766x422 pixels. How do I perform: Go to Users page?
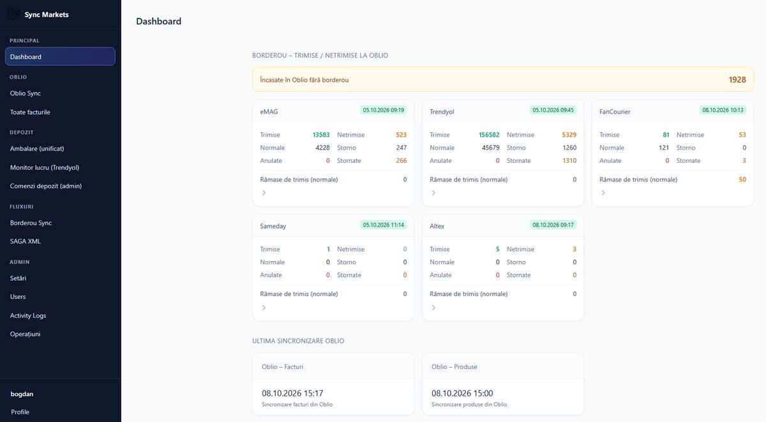(x=60, y=297)
